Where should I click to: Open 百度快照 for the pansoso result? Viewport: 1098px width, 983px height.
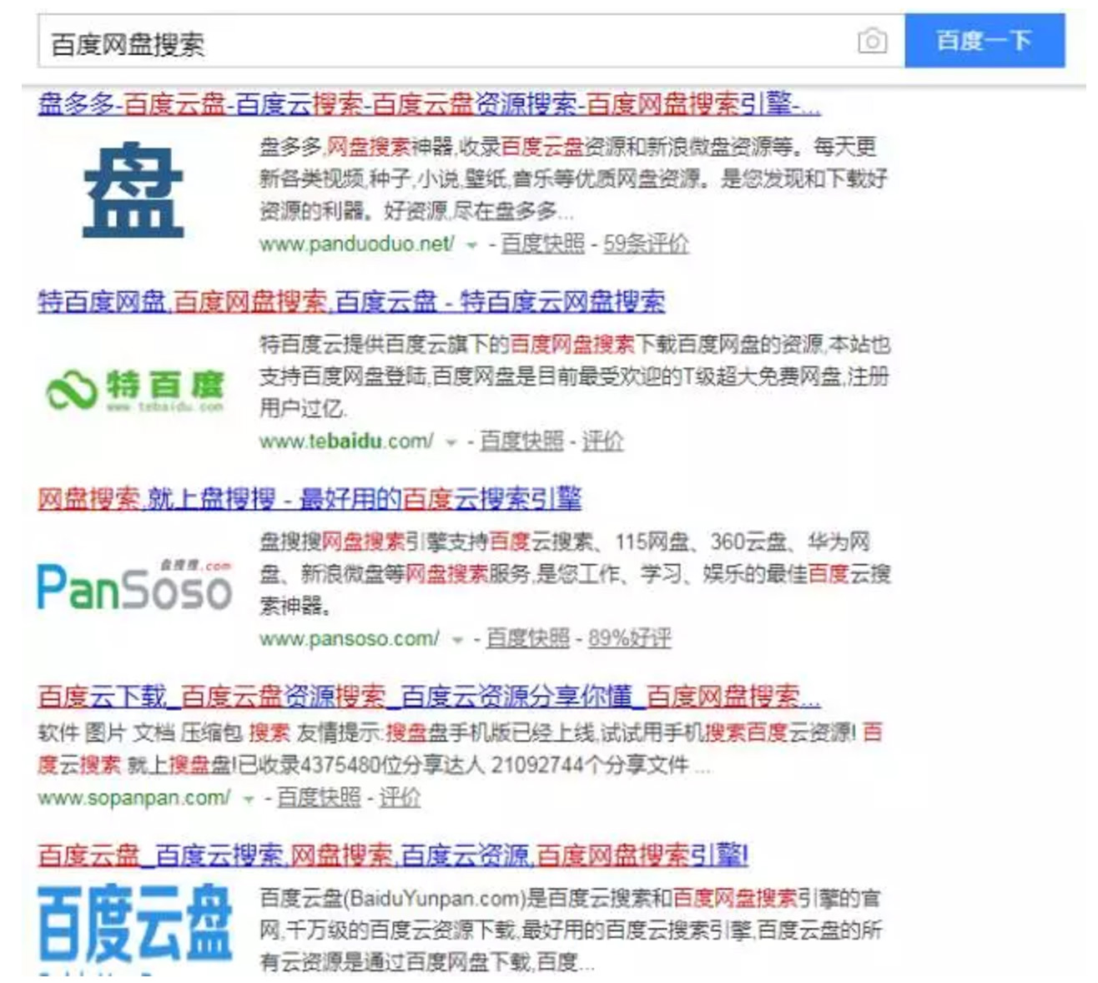click(527, 638)
